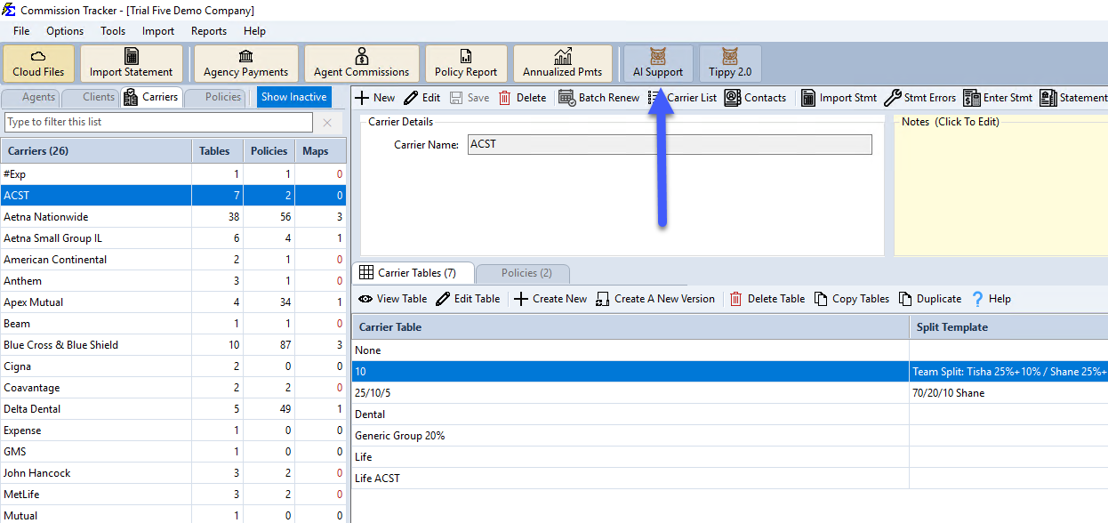The image size is (1108, 523).
Task: Open Help in carrier tables toolbar
Action: pyautogui.click(x=991, y=299)
